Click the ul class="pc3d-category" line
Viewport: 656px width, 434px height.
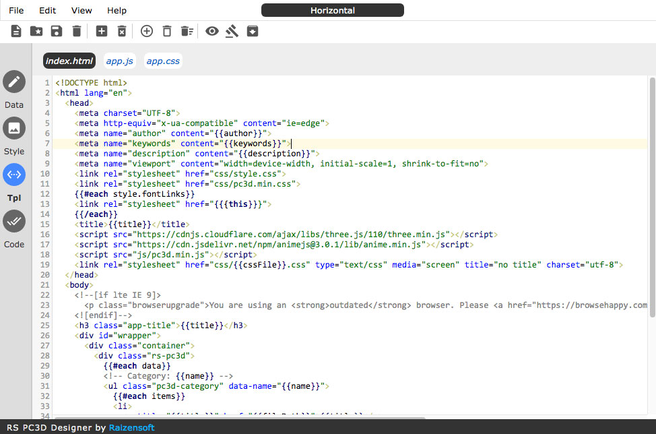click(x=216, y=386)
